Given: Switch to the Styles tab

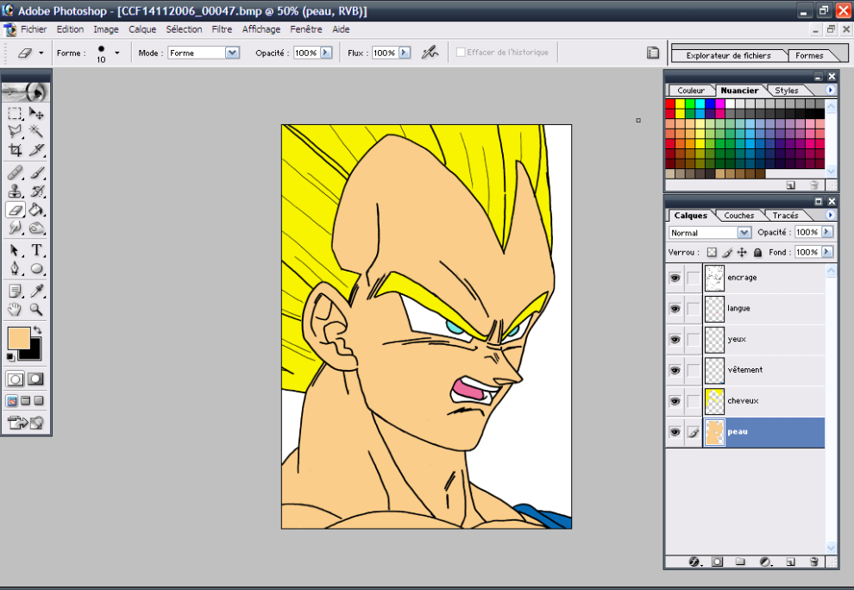Looking at the screenshot, I should coord(787,91).
